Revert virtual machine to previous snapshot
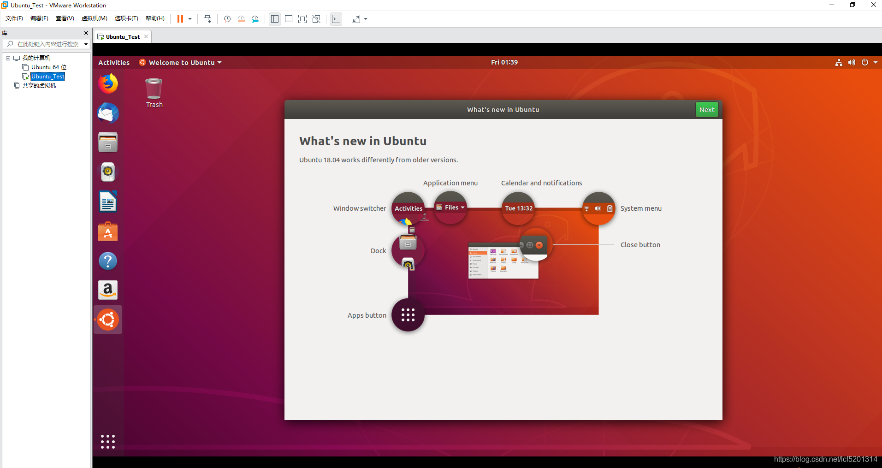Image resolution: width=882 pixels, height=468 pixels. click(x=241, y=19)
